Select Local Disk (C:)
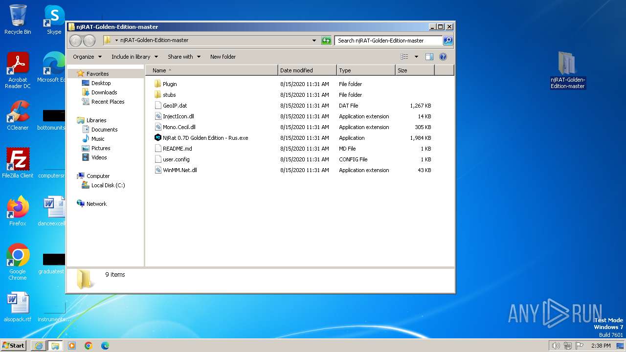The width and height of the screenshot is (626, 352). pyautogui.click(x=108, y=185)
